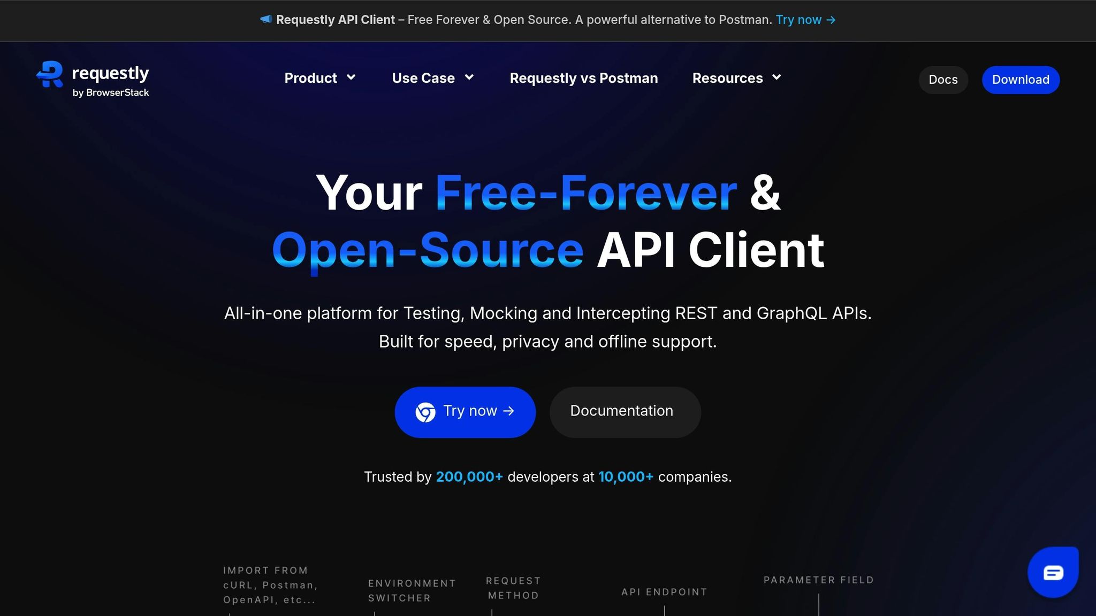This screenshot has height=616, width=1096.
Task: Click the API ENDPOINT label
Action: click(664, 592)
